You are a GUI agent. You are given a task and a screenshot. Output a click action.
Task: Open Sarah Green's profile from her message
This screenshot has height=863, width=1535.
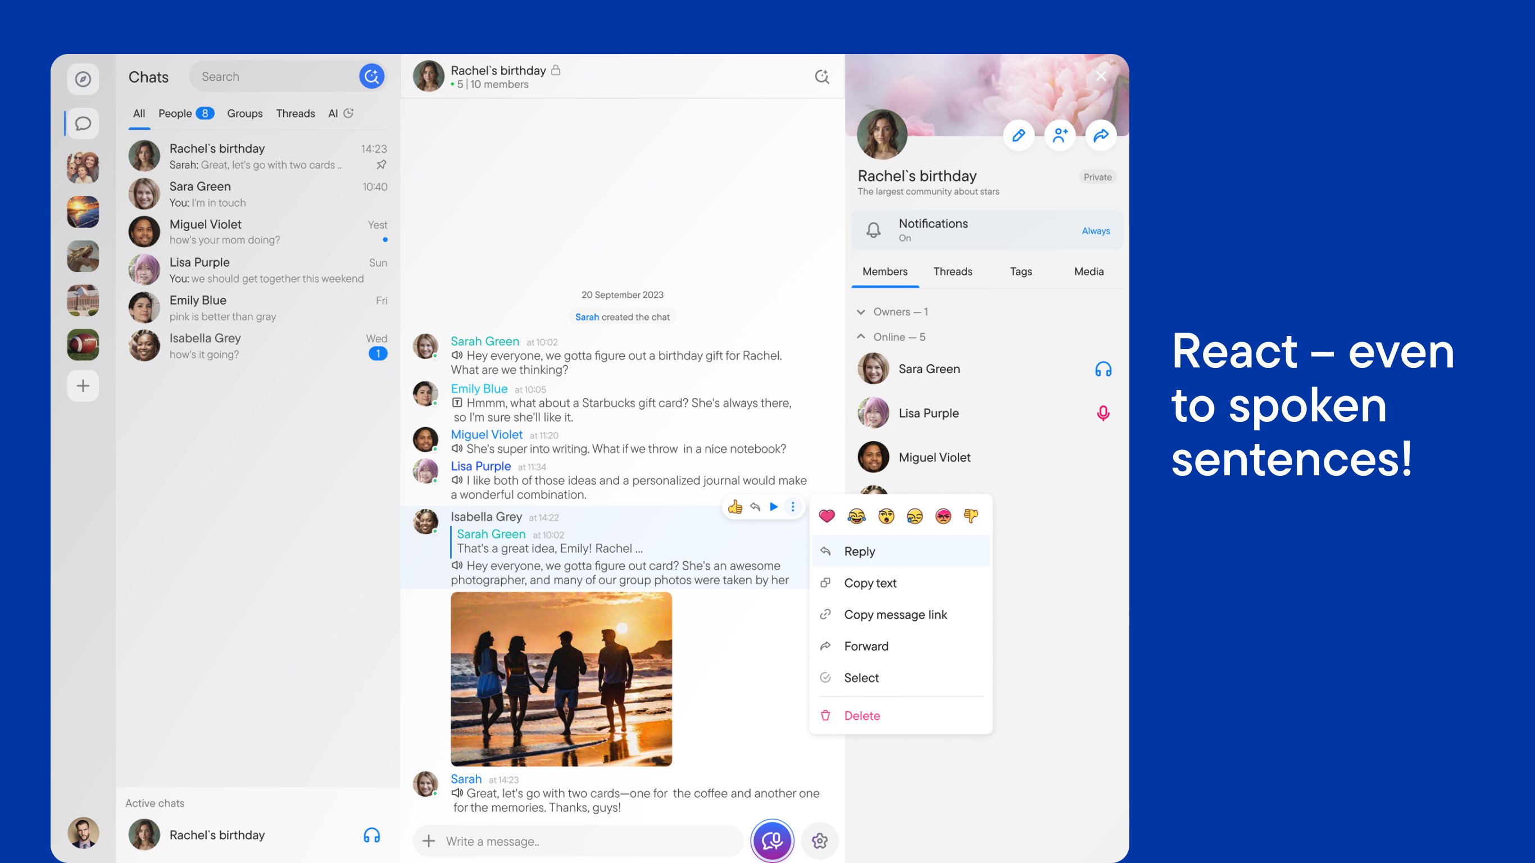(x=485, y=340)
